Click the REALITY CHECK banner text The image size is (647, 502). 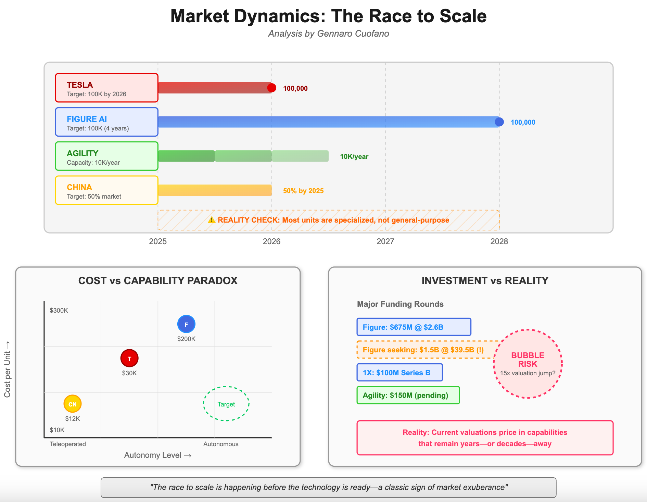(x=333, y=220)
